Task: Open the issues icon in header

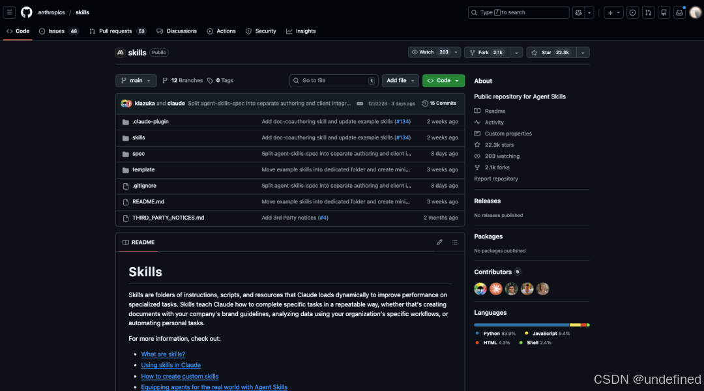Action: click(632, 12)
